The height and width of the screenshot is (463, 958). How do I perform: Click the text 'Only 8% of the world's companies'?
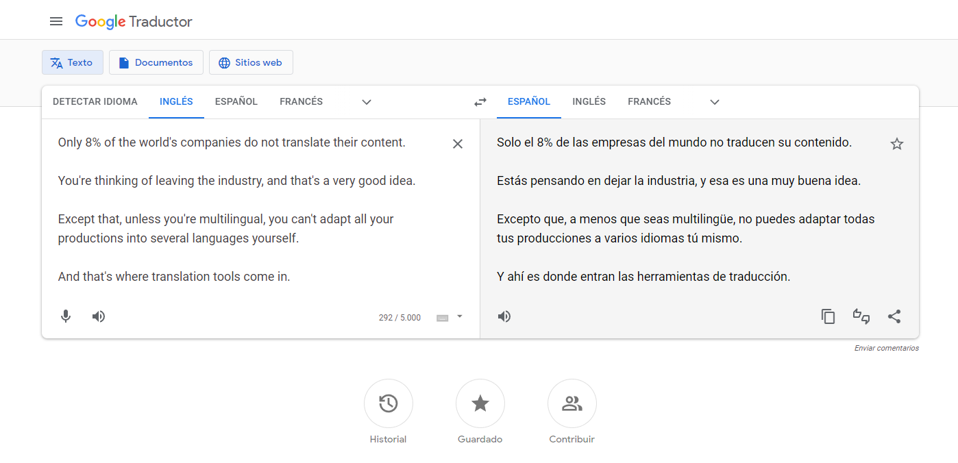(149, 142)
